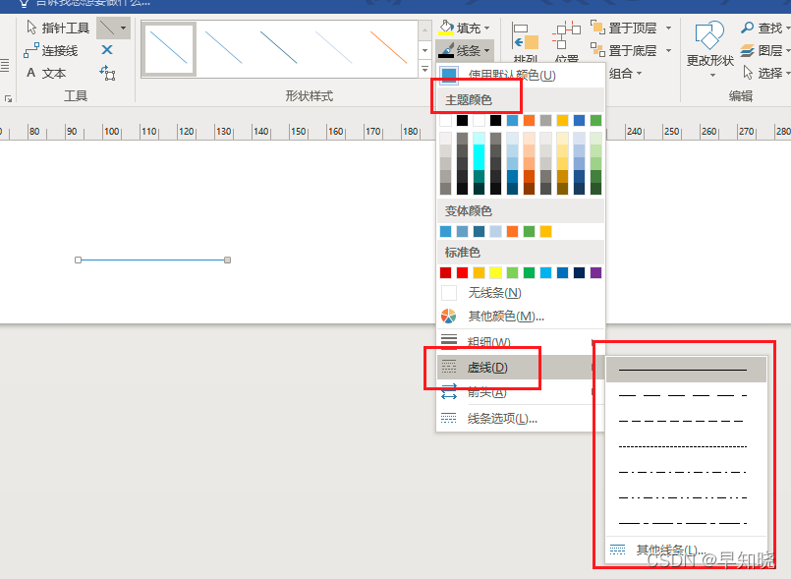
Task: Choose the first shape style thumbnail
Action: [x=169, y=49]
